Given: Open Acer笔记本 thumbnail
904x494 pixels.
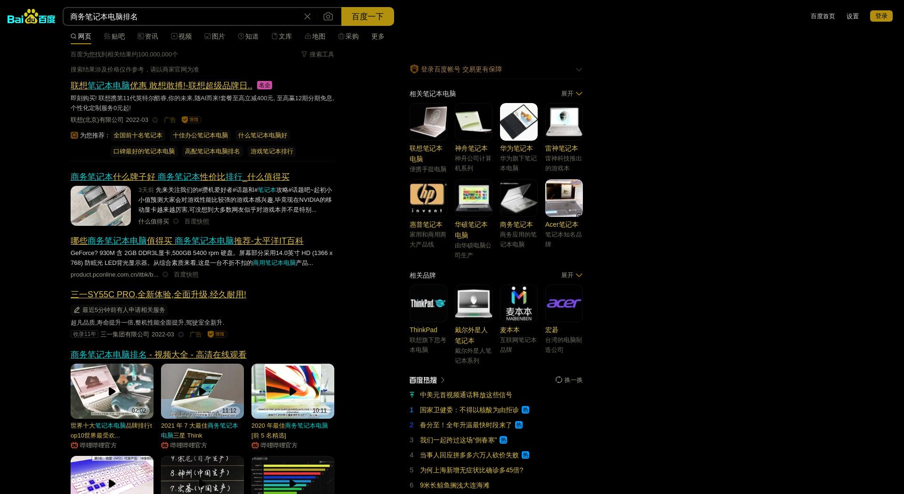Looking at the screenshot, I should [564, 198].
